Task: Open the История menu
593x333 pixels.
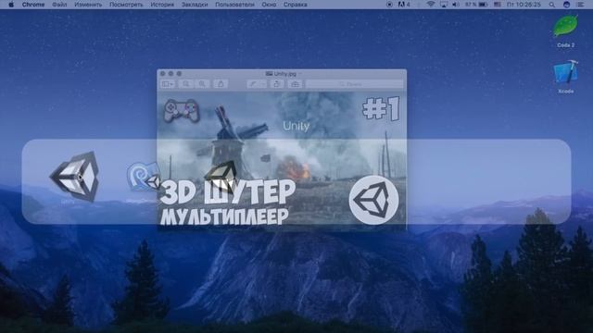Action: (x=162, y=5)
